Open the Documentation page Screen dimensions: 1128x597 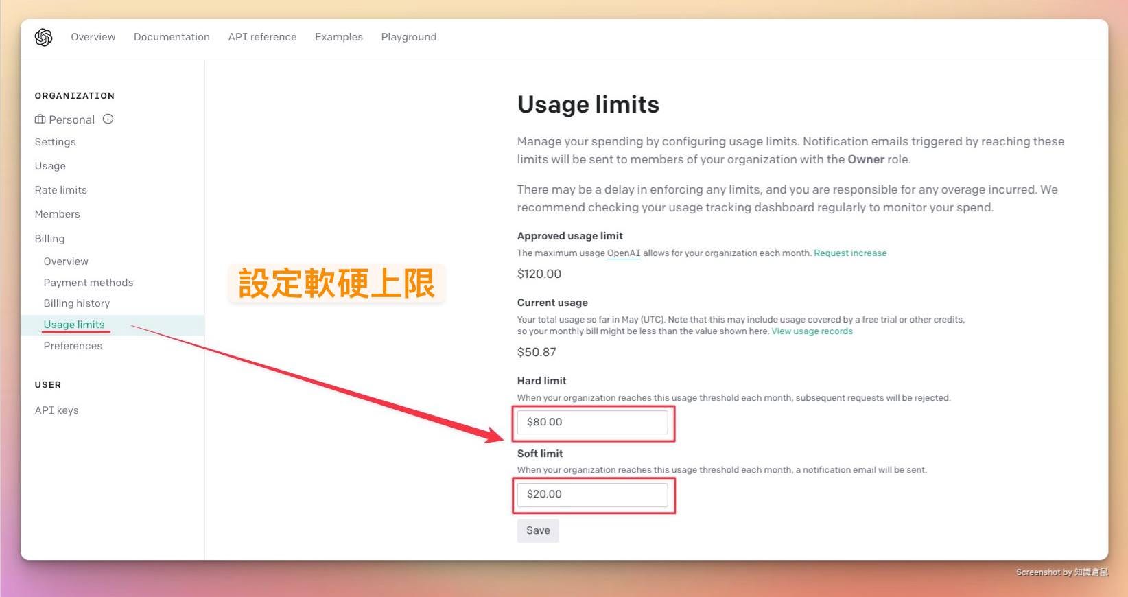click(x=172, y=37)
